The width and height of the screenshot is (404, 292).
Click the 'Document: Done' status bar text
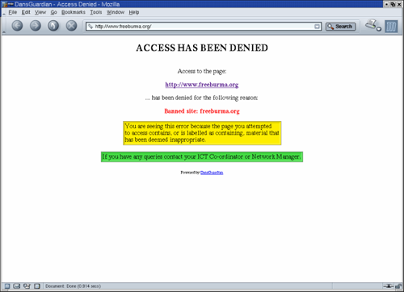click(x=73, y=286)
